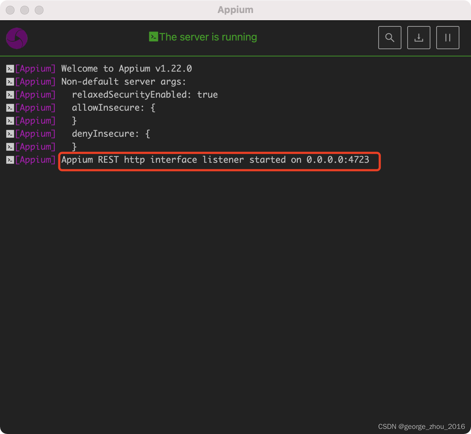The image size is (471, 434).
Task: Close the Appium window
Action: pyautogui.click(x=10, y=10)
